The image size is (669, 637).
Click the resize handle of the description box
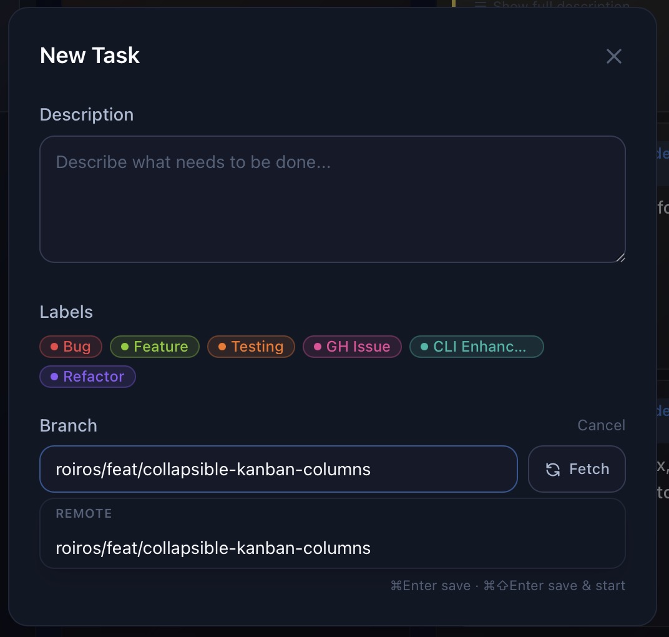620,257
